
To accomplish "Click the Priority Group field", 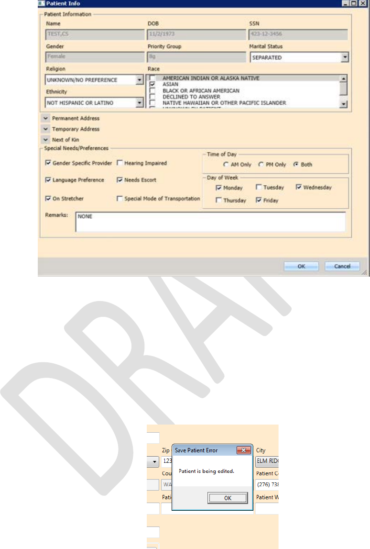I will 196,57.
